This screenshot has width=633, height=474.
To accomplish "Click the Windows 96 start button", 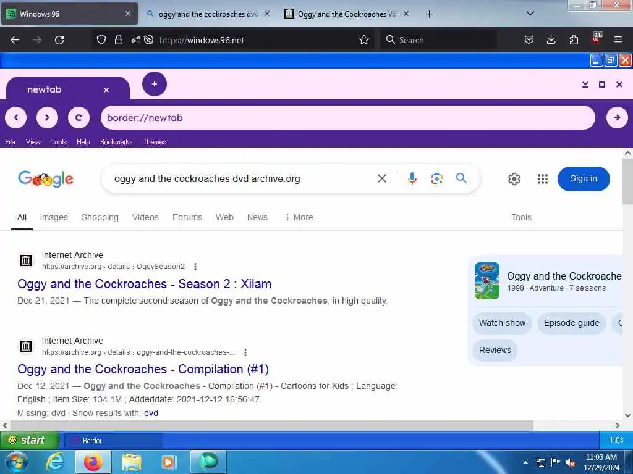I will [x=29, y=440].
